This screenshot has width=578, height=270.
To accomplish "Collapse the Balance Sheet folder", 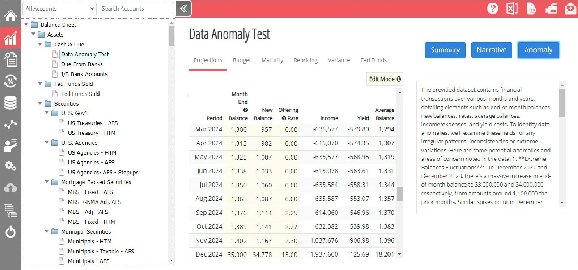I will point(26,24).
